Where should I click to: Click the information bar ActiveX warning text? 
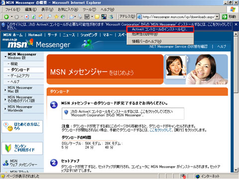coord(119,26)
